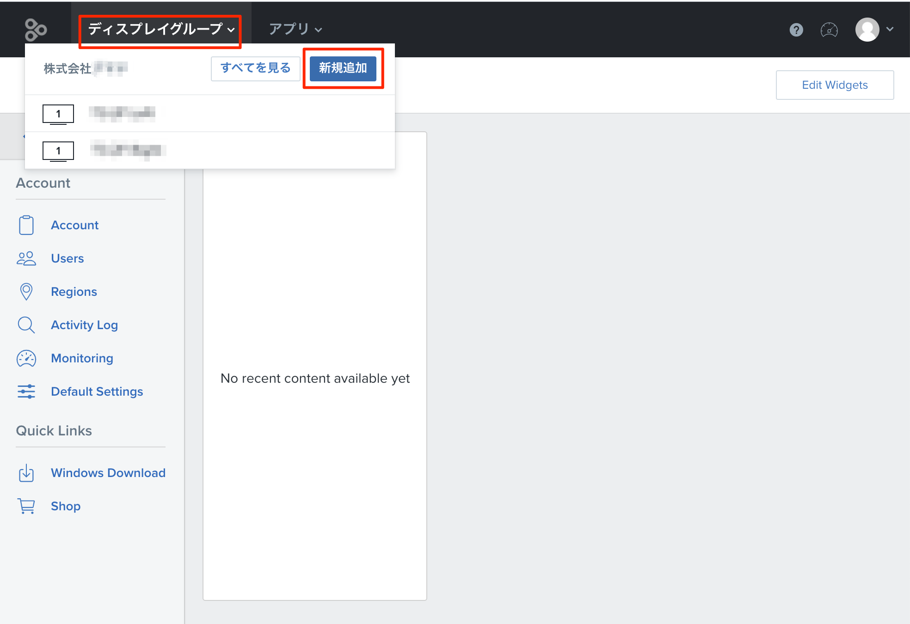Screen dimensions: 910x624
Task: Click the Shop cart icon
Action: (26, 506)
